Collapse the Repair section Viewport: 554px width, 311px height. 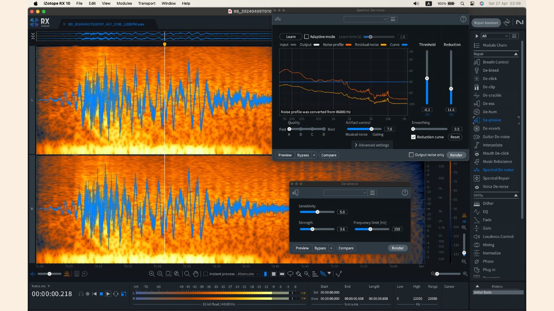pyautogui.click(x=516, y=54)
